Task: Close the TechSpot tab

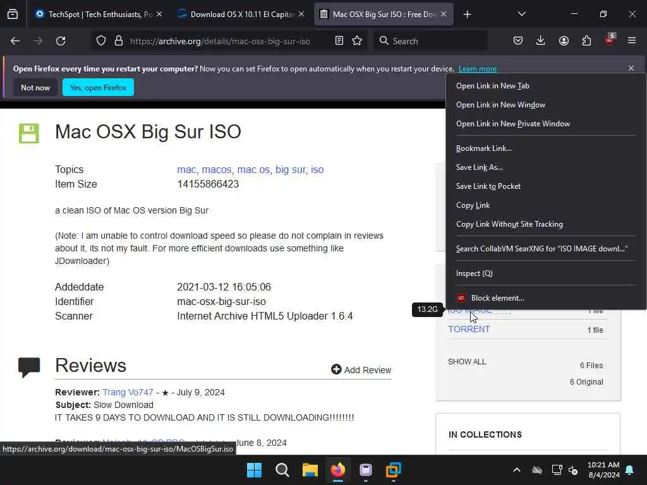Action: click(x=159, y=15)
